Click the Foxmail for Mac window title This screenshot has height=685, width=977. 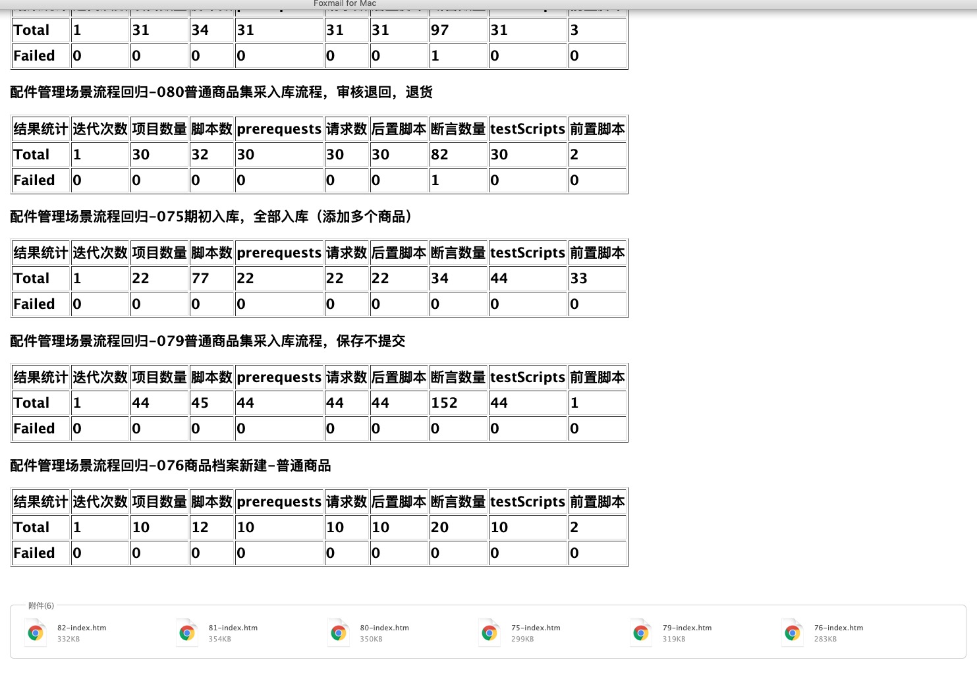345,4
